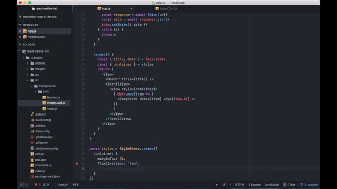Screen dimensions: 337x189
Task: Collapse the Uncommitted Changes section
Action: 20,17
